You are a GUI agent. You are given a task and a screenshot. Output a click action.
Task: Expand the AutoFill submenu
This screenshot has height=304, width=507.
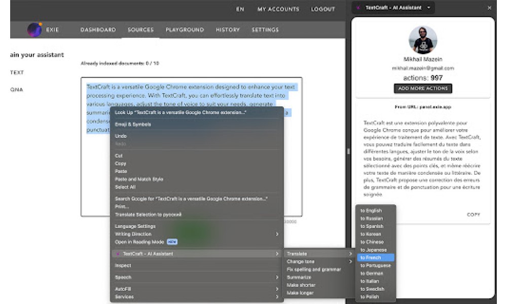coord(197,289)
